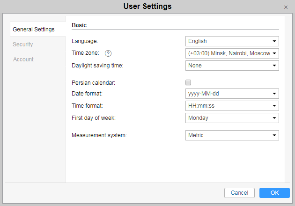The height and width of the screenshot is (206, 295).
Task: Click the Basic section heading
Action: tap(79, 25)
